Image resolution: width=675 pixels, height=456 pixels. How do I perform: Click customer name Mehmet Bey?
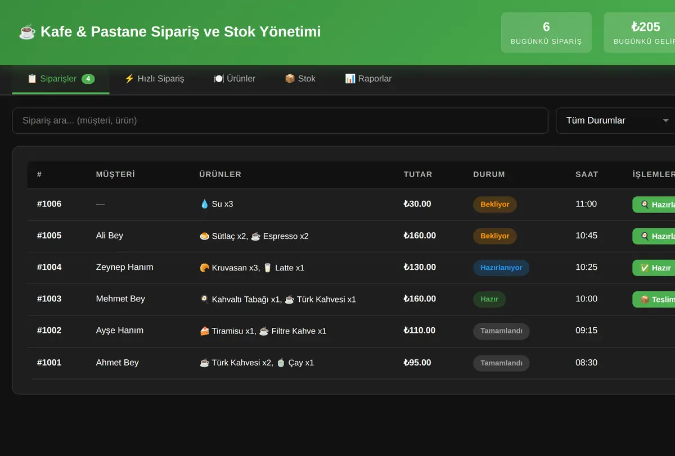[120, 299]
